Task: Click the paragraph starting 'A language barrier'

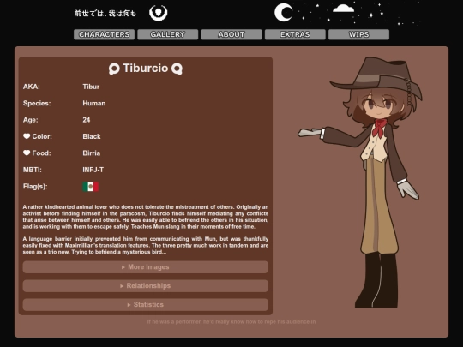Action: coord(146,245)
